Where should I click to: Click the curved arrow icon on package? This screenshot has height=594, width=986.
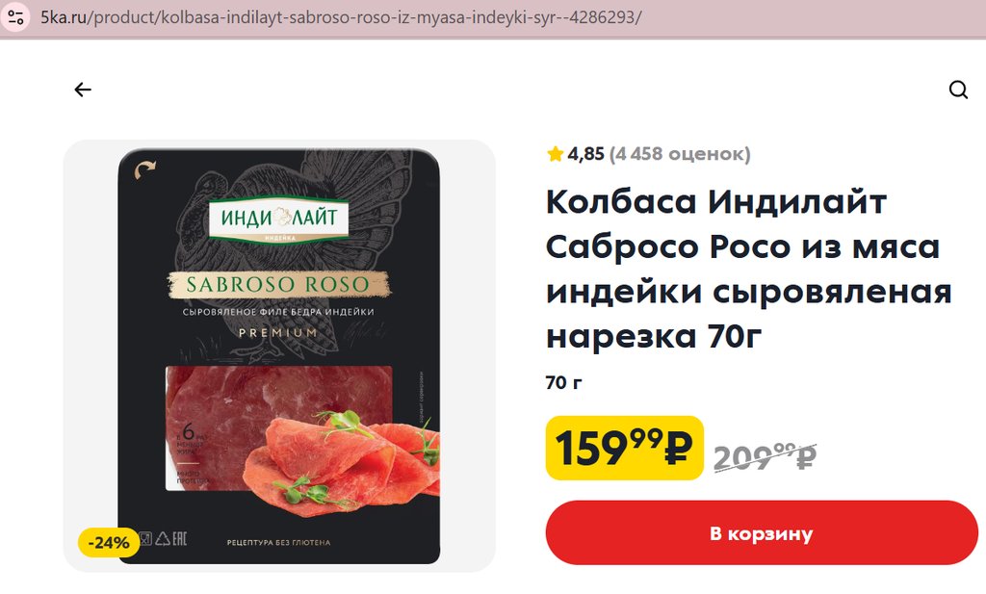pyautogui.click(x=145, y=169)
